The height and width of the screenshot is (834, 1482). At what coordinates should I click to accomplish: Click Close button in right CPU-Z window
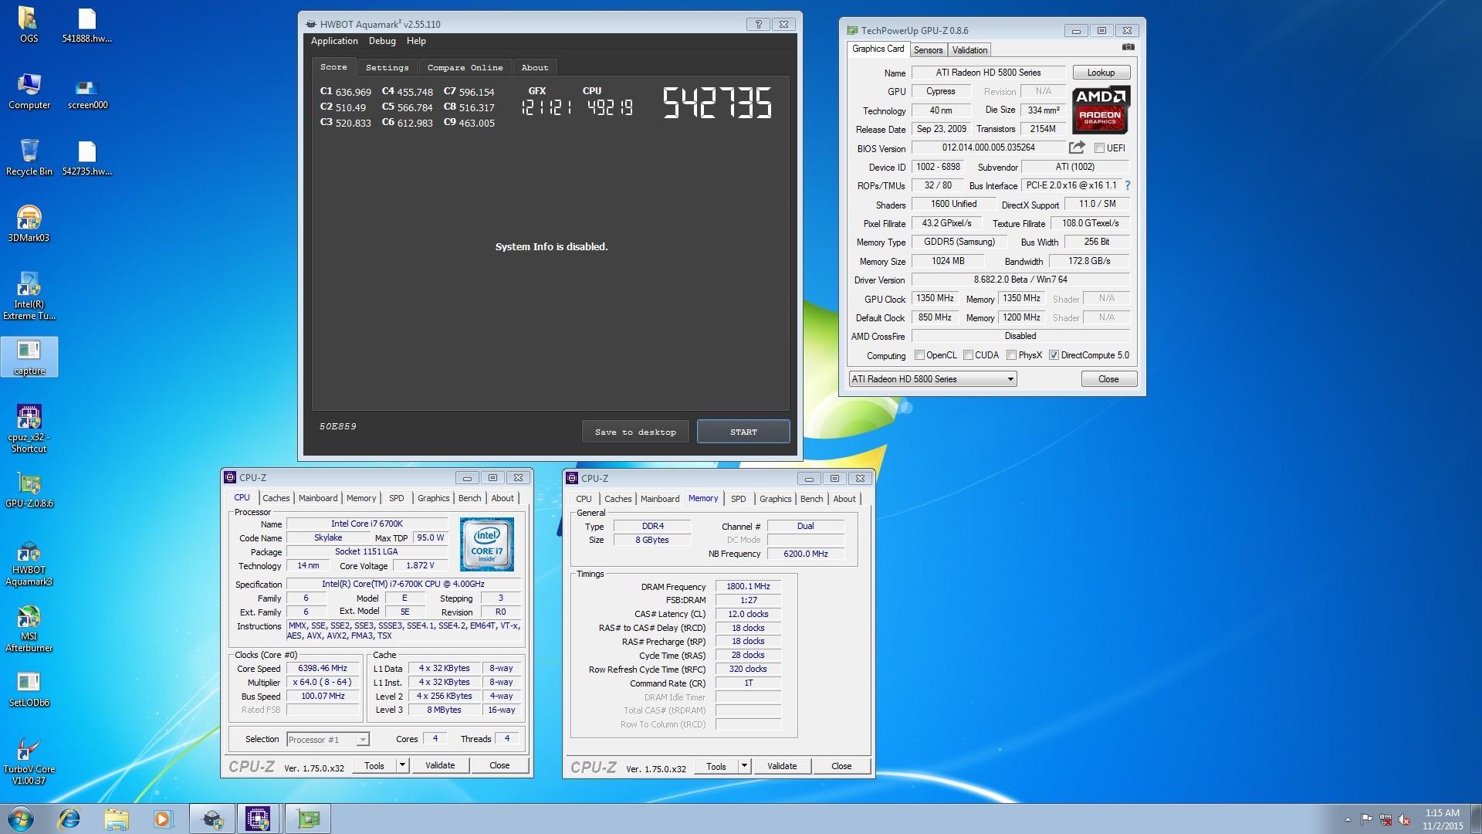pos(841,766)
